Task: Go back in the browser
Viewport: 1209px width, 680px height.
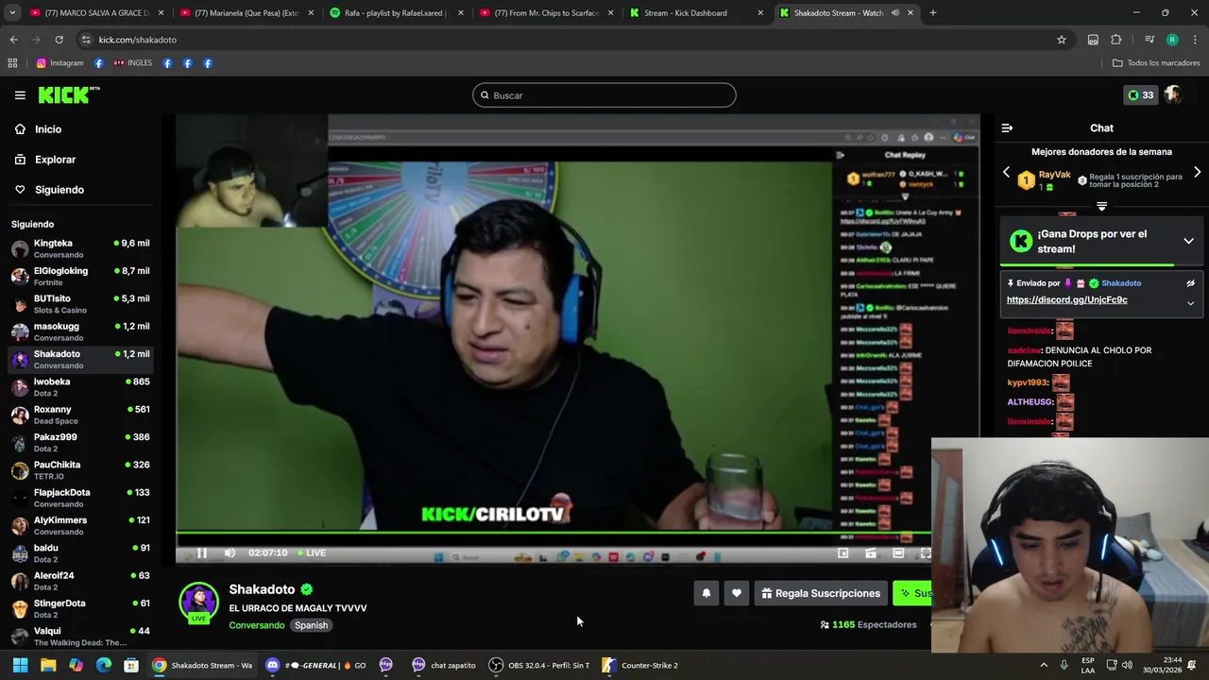Action: [13, 40]
